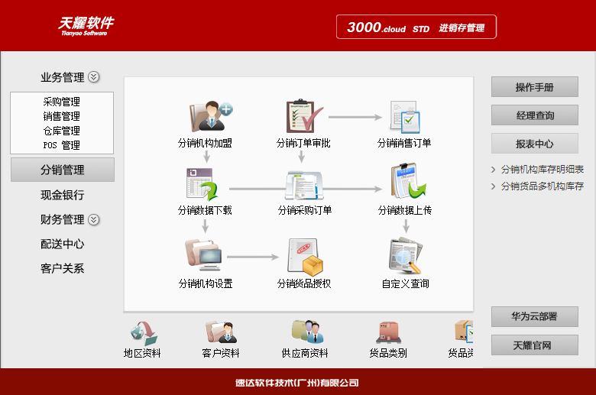Open the 自定义查询 icon
Image resolution: width=596 pixels, height=395 pixels.
[405, 257]
